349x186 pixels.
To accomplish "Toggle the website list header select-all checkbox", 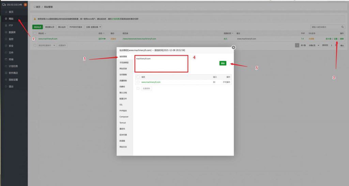I will [x=35, y=33].
